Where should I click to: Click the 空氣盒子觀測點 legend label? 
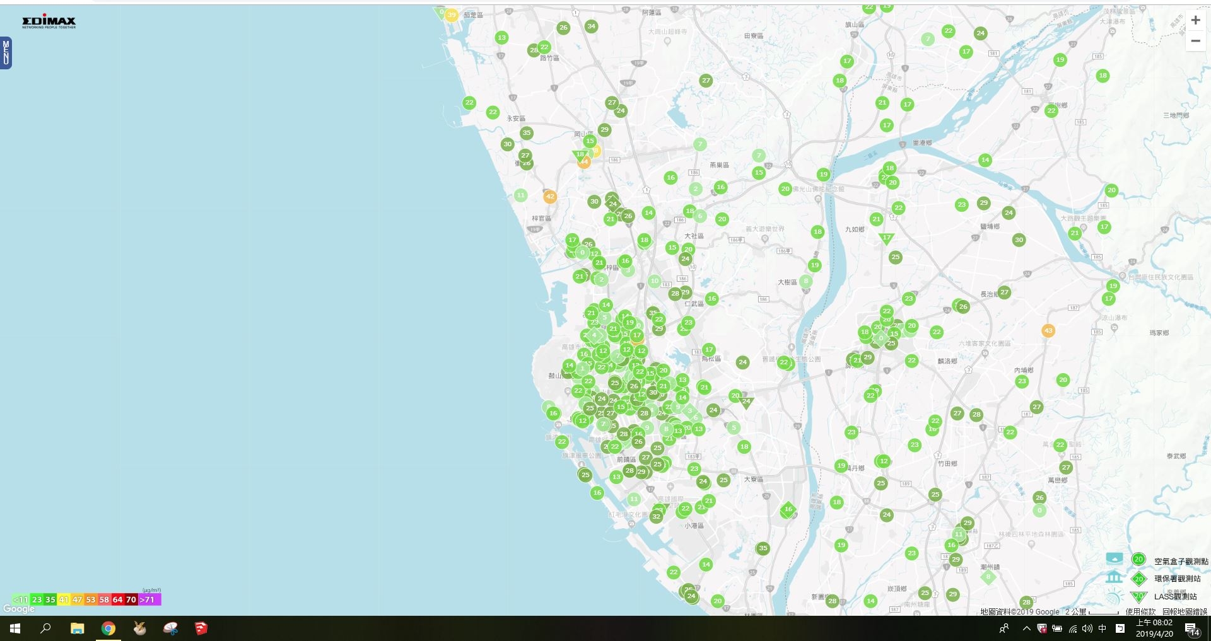point(1181,561)
